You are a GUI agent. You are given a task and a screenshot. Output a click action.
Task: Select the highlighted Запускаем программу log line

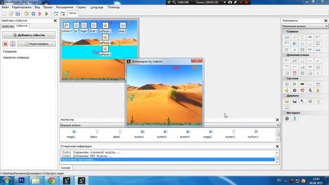pos(168,160)
